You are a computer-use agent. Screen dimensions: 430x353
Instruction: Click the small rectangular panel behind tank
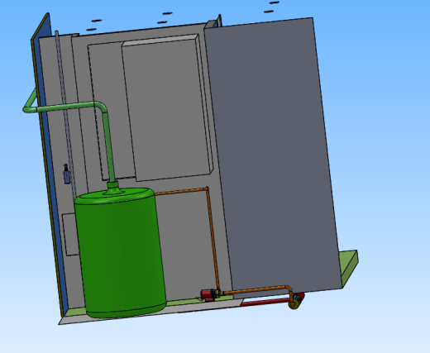coord(71,234)
